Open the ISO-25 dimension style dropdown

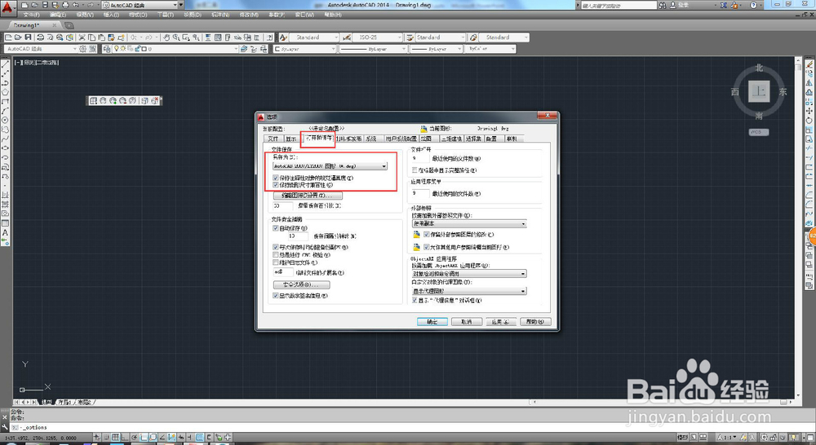[377, 37]
